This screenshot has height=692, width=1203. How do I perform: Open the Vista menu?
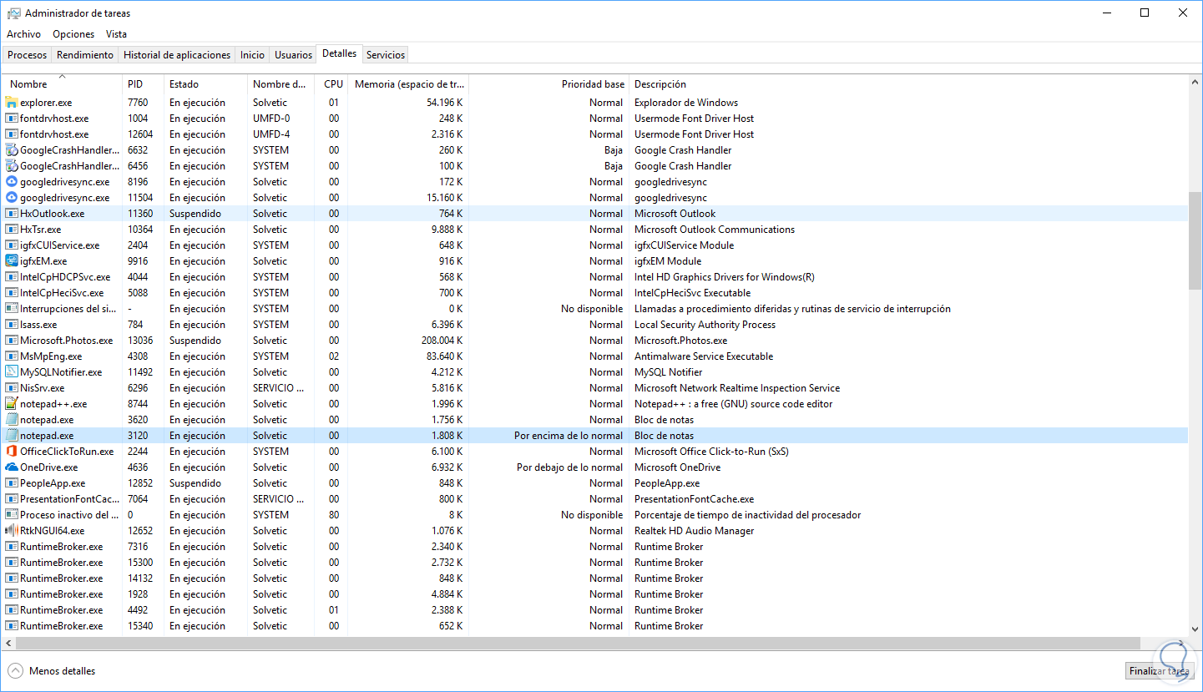pyautogui.click(x=116, y=34)
